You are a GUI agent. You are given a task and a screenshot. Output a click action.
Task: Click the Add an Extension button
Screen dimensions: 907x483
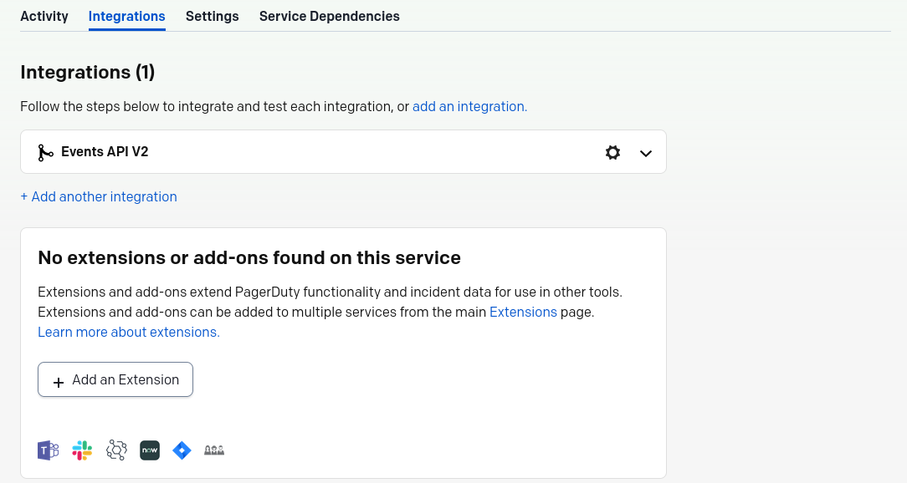pos(115,379)
